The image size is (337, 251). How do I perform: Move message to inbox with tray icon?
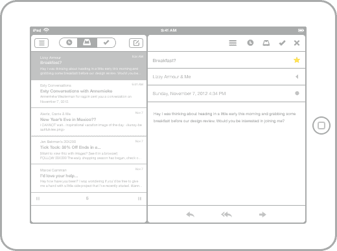point(266,43)
